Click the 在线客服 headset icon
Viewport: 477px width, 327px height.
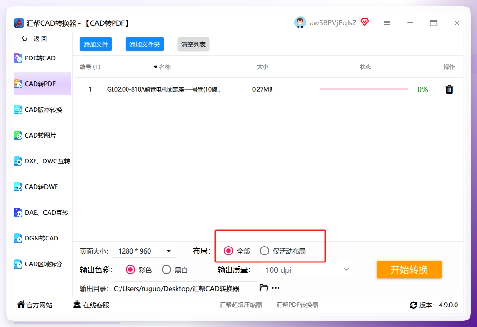77,304
